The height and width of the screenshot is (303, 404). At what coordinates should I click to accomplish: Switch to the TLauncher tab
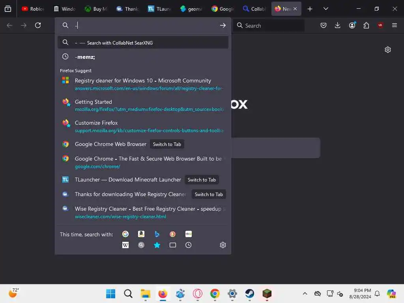(x=159, y=9)
